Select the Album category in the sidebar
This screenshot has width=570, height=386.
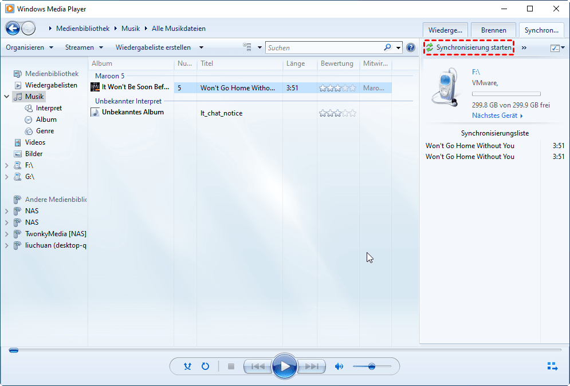[46, 120]
